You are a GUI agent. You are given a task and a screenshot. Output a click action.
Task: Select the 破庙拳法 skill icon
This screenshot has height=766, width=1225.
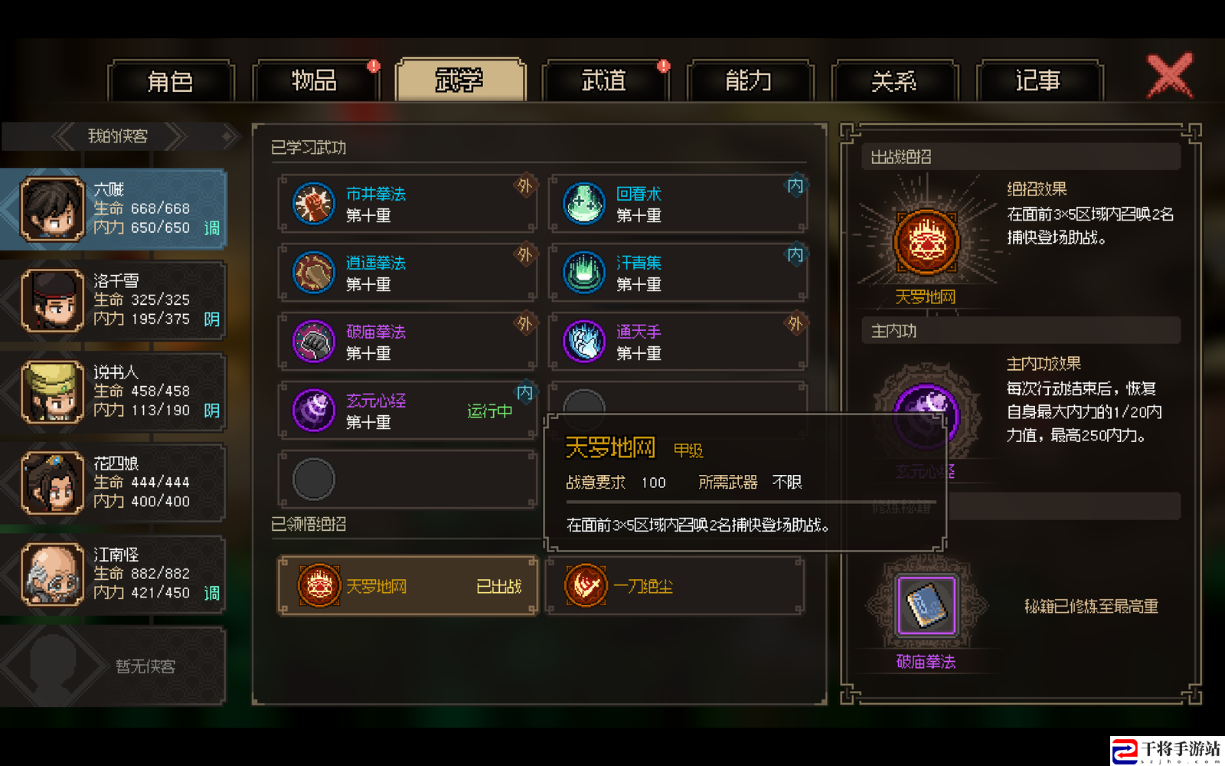[314, 342]
